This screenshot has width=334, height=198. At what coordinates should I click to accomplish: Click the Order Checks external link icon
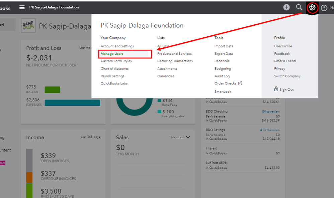(240, 83)
